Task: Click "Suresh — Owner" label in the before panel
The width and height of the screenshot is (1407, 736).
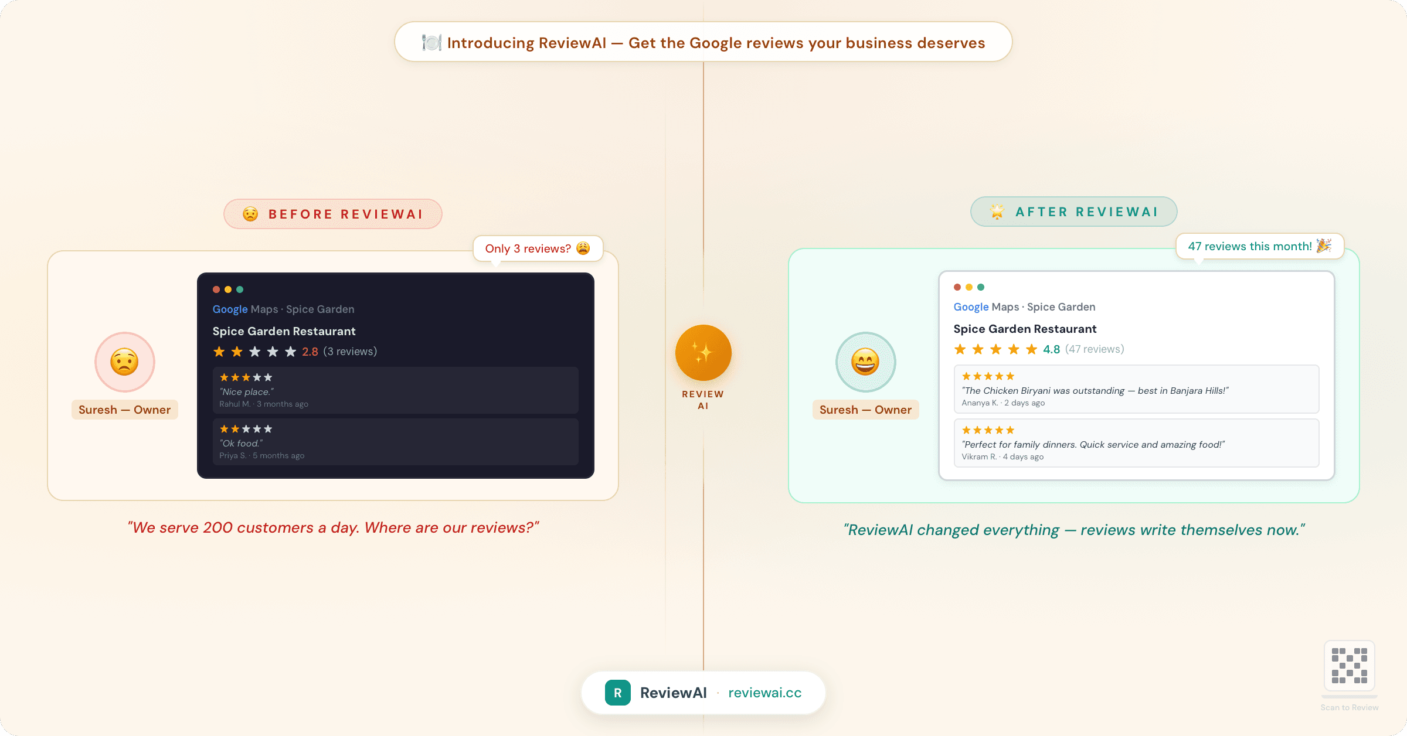Action: [125, 410]
